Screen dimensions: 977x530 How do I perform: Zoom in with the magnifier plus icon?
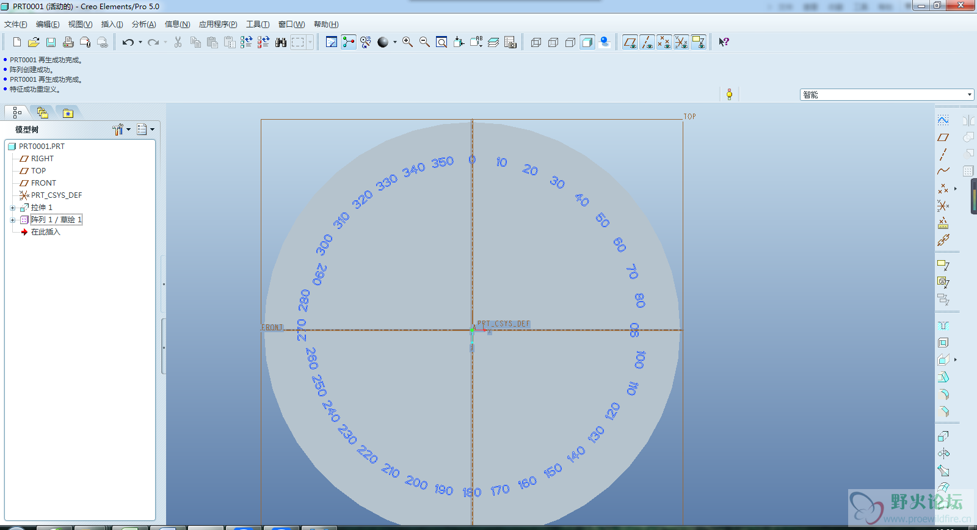click(x=407, y=42)
